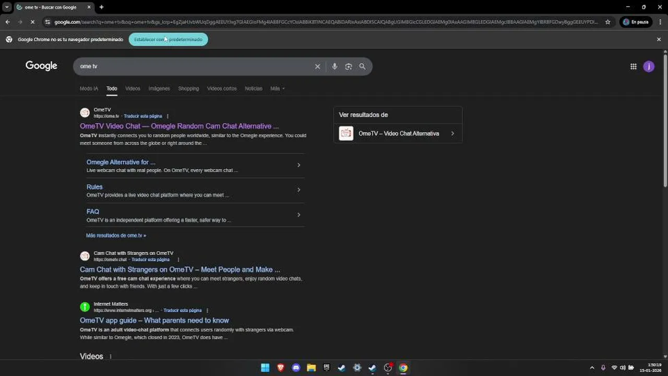Screen dimensions: 668x376
Task: Stop loading the page
Action: [x=32, y=22]
